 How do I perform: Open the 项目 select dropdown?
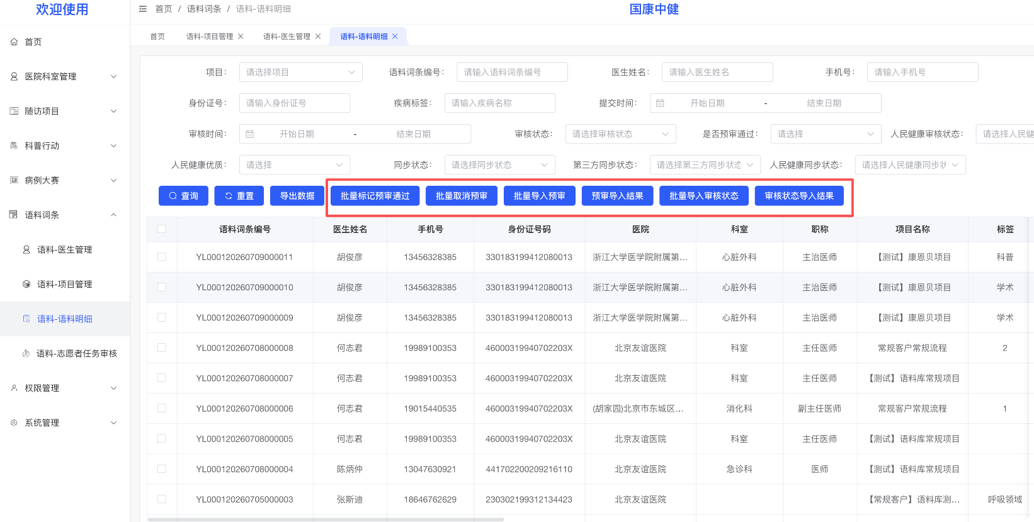tap(300, 72)
